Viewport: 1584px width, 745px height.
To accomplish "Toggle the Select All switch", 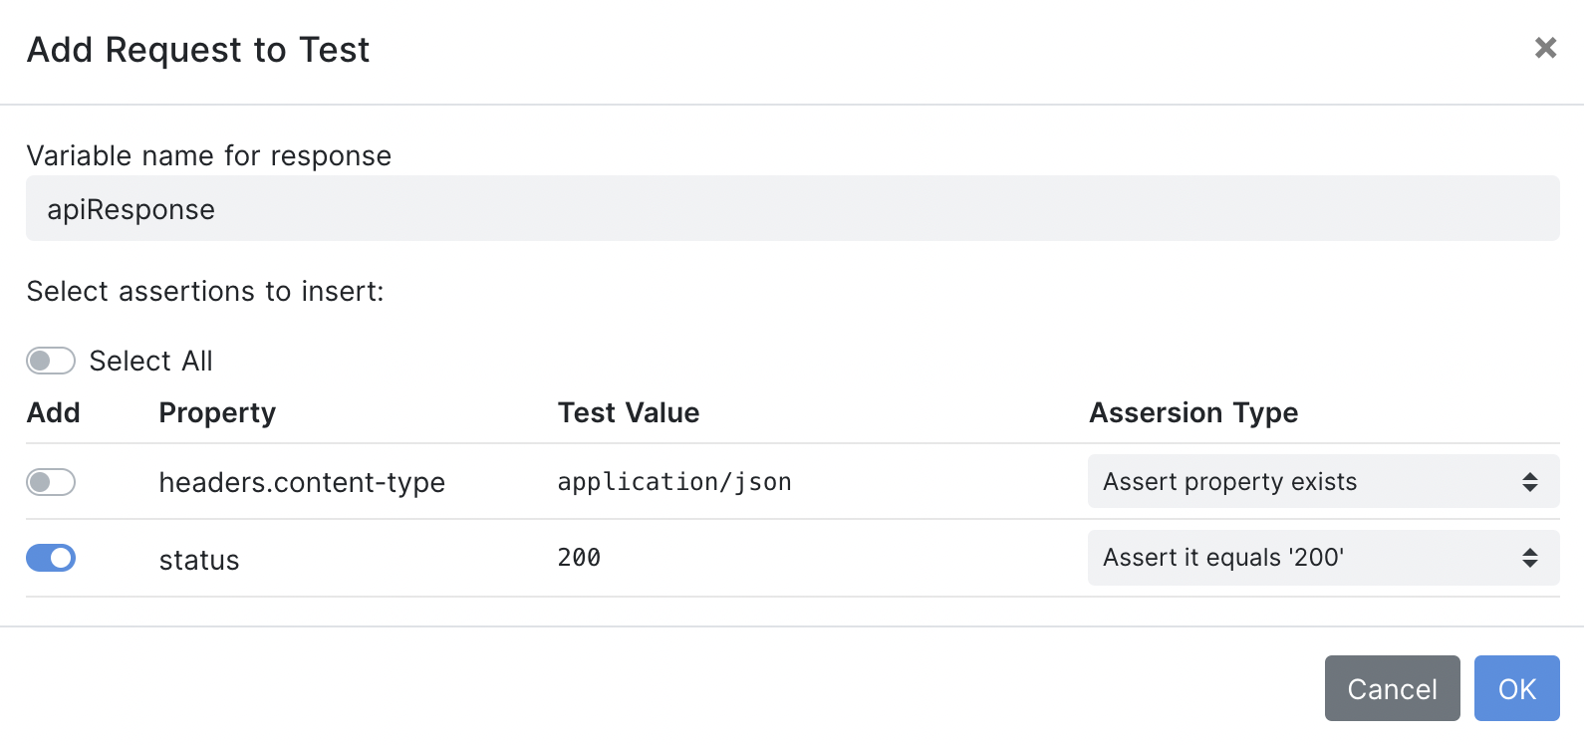I will tap(51, 361).
